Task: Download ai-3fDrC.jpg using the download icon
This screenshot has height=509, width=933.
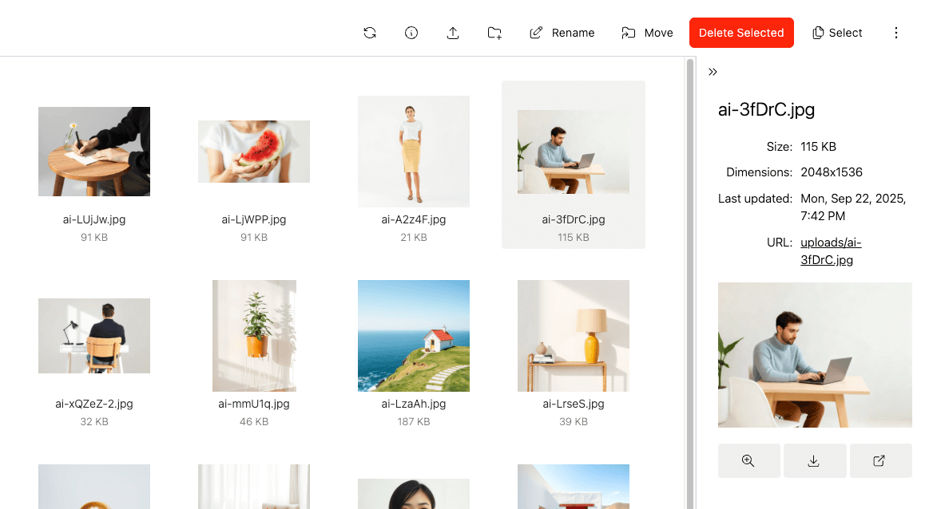Action: point(814,460)
